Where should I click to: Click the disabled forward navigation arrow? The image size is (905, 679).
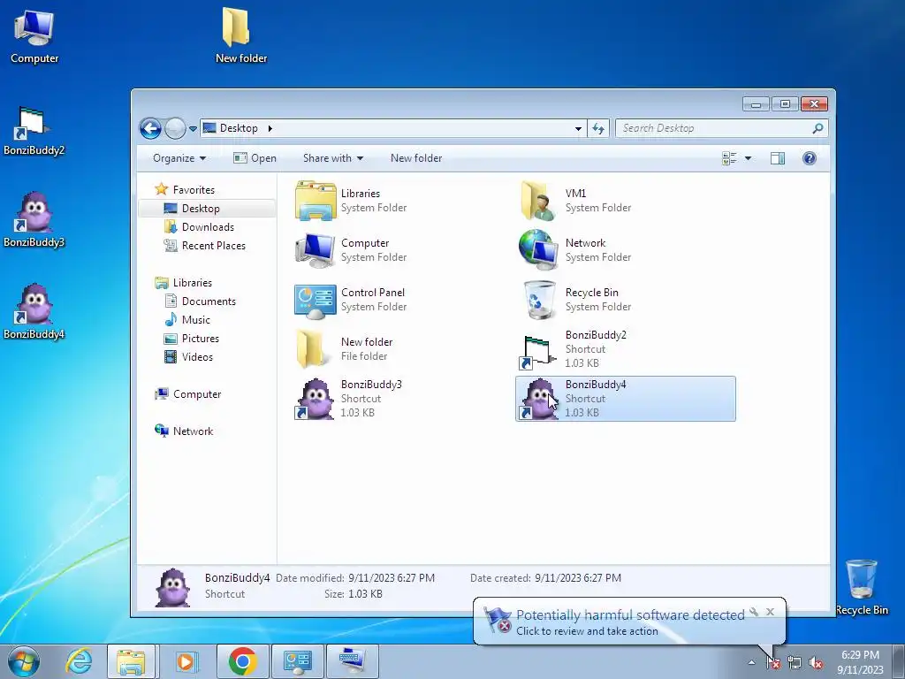175,128
